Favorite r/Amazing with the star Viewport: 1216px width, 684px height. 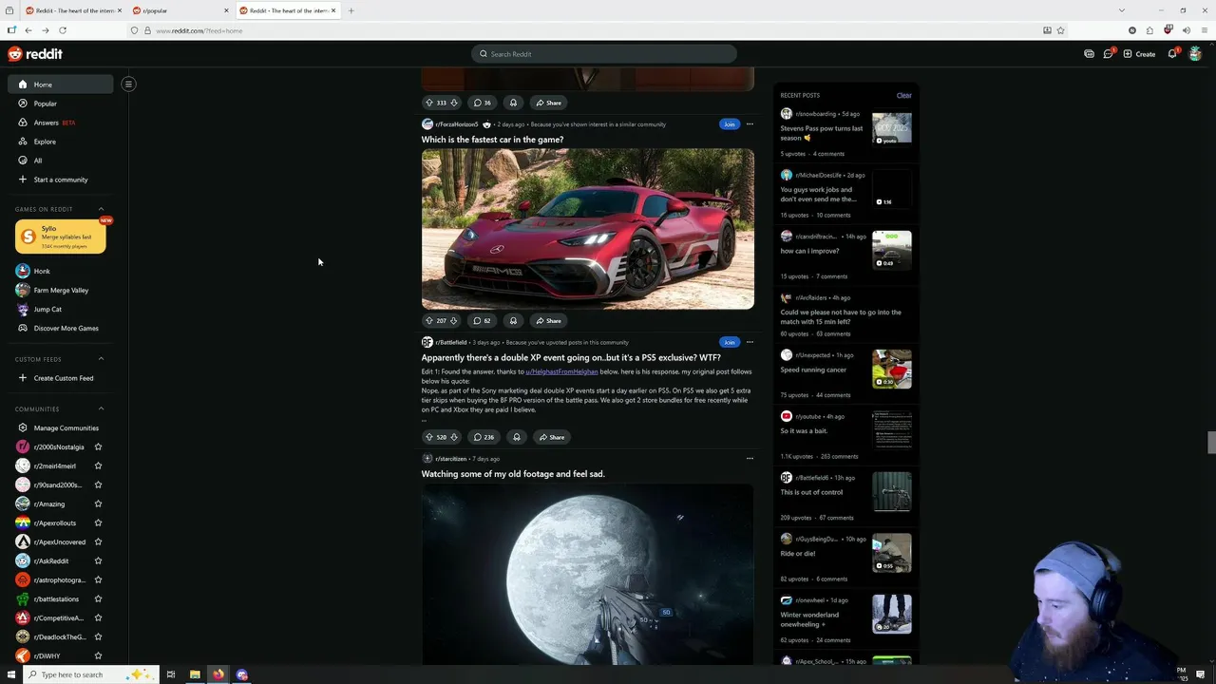tap(98, 503)
